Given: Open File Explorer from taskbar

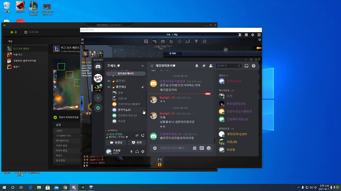Looking at the screenshot, I should point(39,188).
